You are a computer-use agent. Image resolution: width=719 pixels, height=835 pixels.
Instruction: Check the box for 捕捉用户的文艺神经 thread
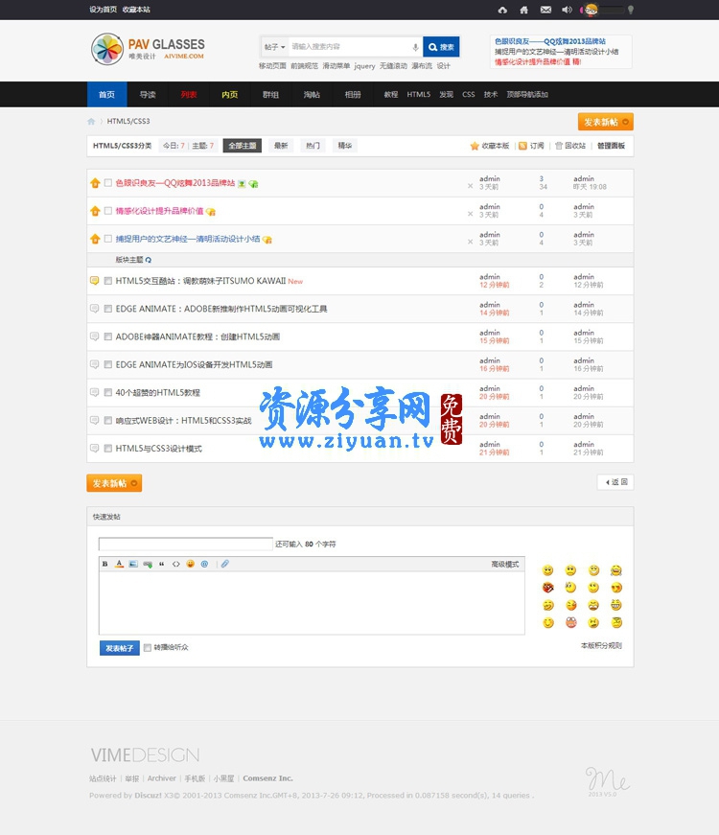108,239
